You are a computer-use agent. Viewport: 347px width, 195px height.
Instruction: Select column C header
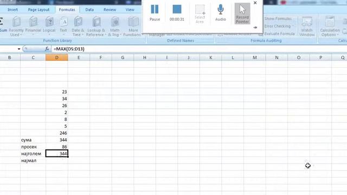33,57
